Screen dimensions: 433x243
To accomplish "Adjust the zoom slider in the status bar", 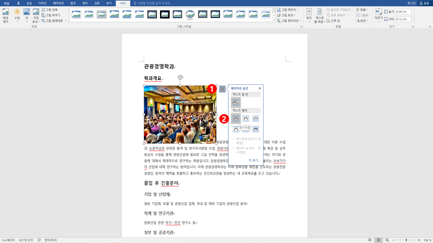I will (406, 240).
